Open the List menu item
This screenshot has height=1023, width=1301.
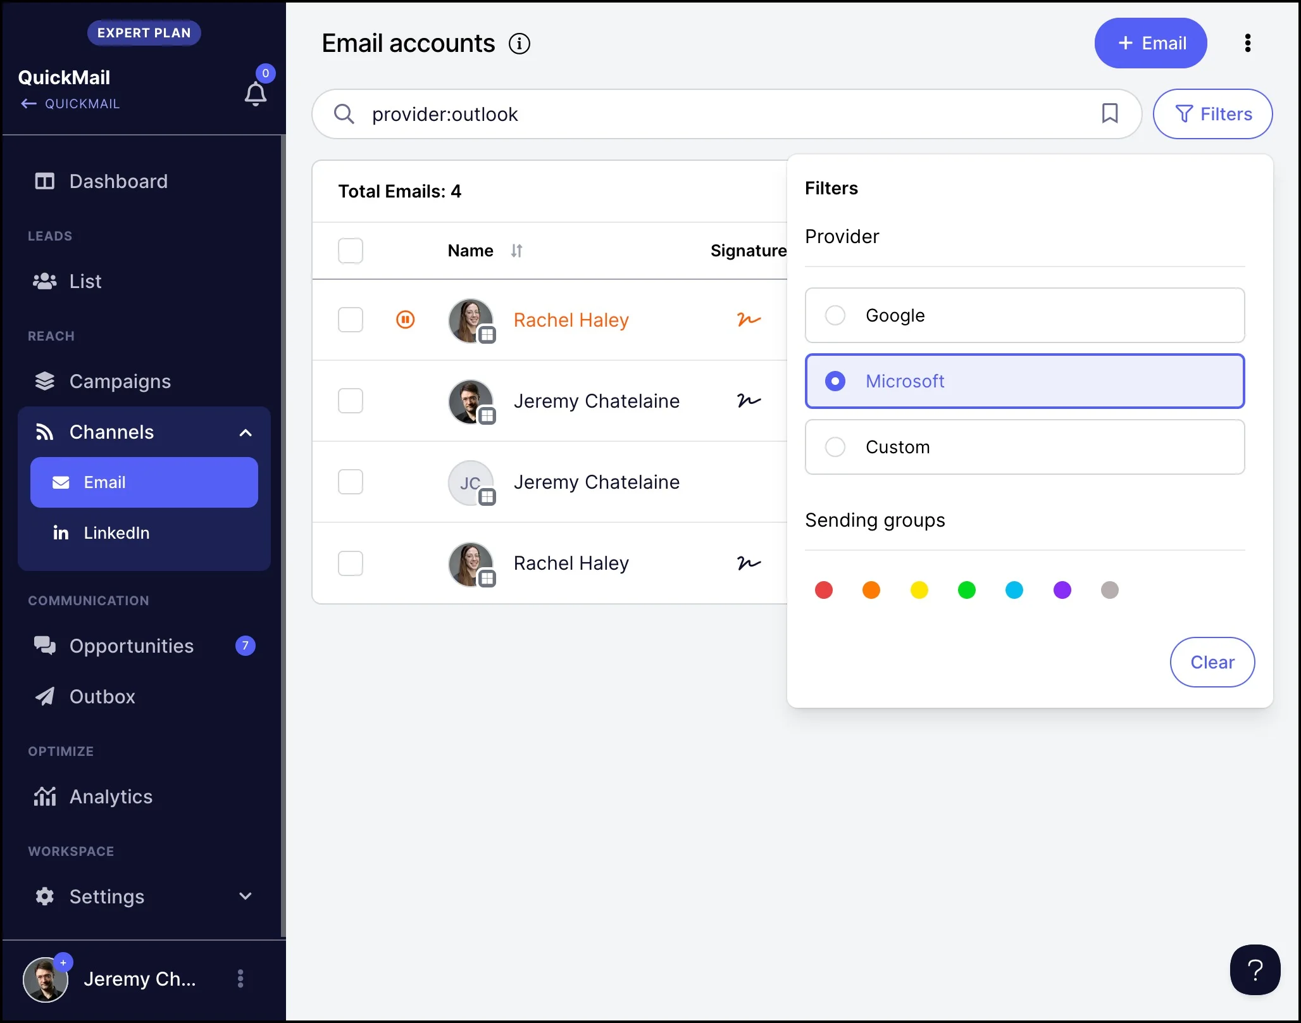click(x=144, y=281)
